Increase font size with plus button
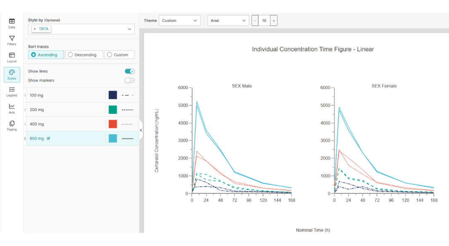This screenshot has height=246, width=449. click(274, 21)
